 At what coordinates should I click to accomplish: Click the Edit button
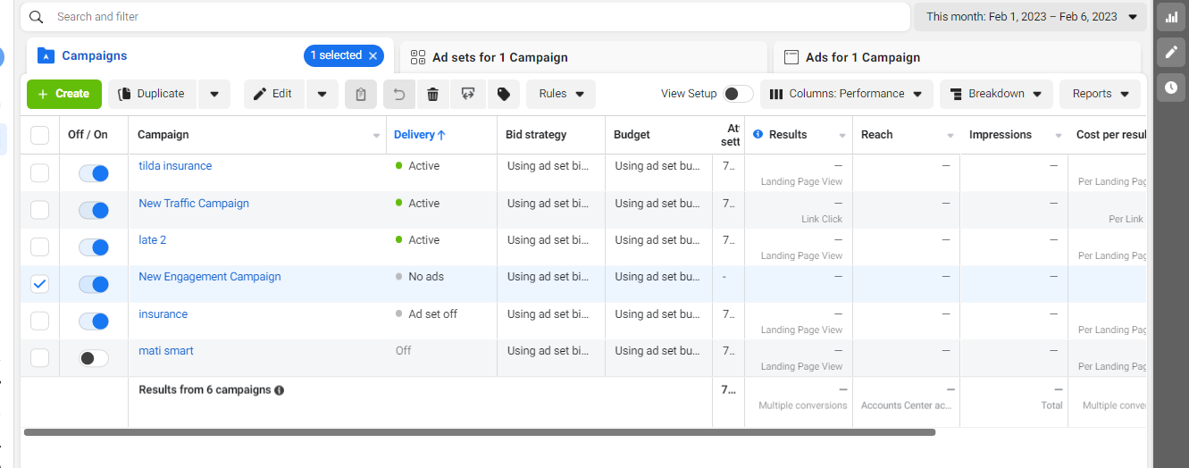coord(274,94)
